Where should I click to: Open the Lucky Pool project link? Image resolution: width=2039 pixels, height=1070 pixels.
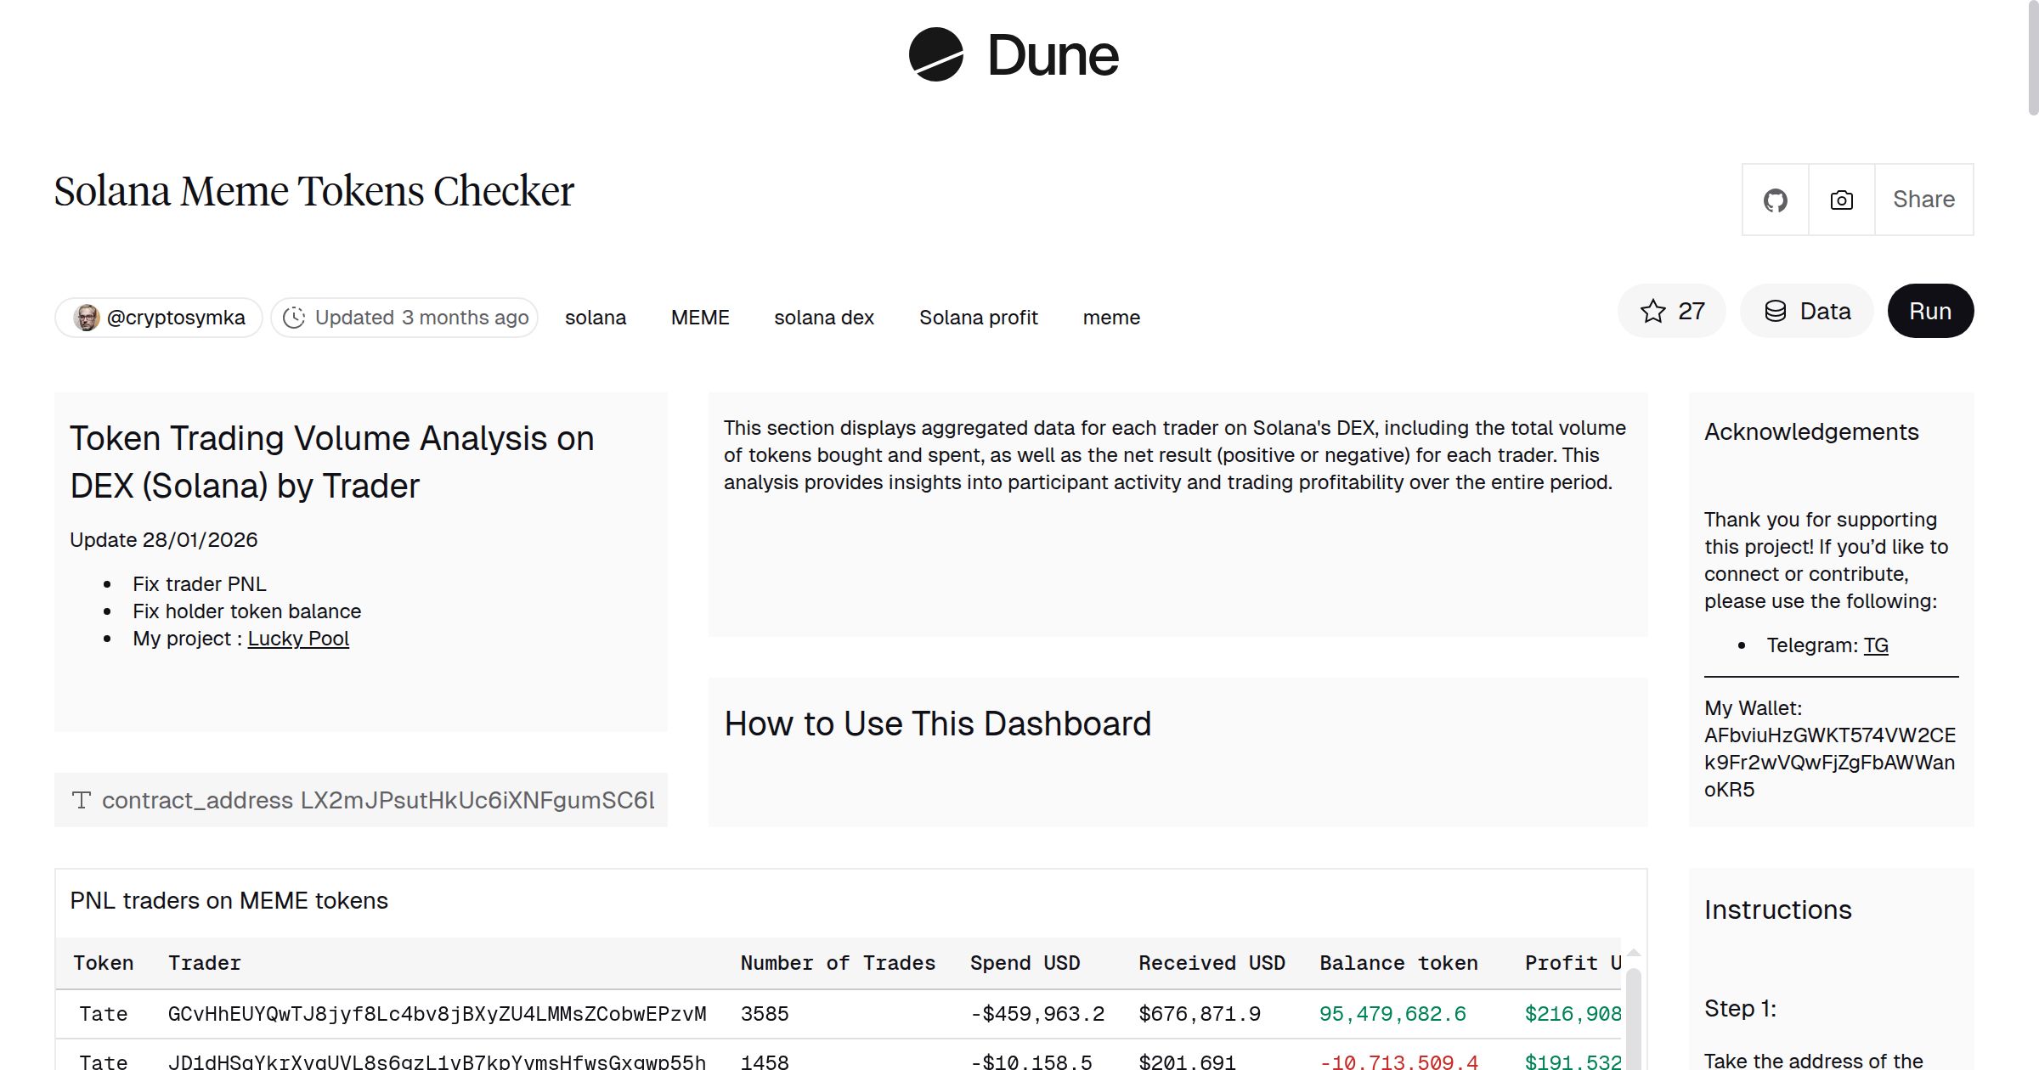tap(298, 638)
